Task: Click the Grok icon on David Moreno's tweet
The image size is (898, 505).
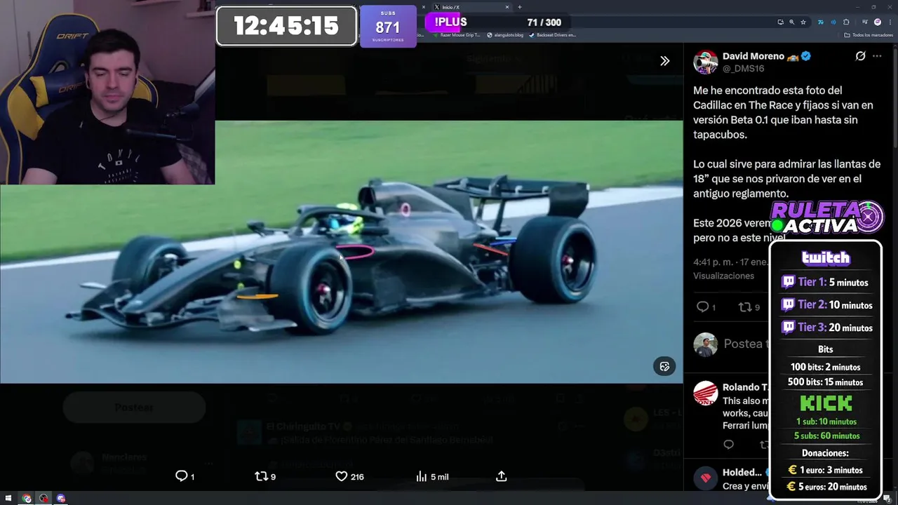Action: 860,56
